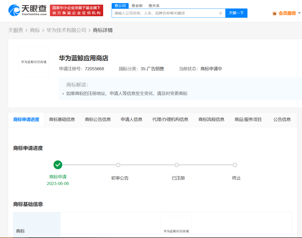The height and width of the screenshot is (238, 302).
Task: Switch to 商标基础信息 tab
Action: (x=62, y=119)
